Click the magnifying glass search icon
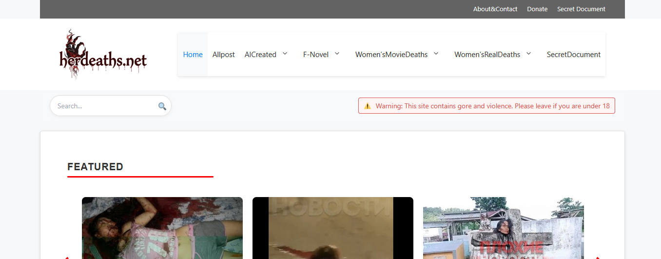This screenshot has height=259, width=661. tap(162, 106)
